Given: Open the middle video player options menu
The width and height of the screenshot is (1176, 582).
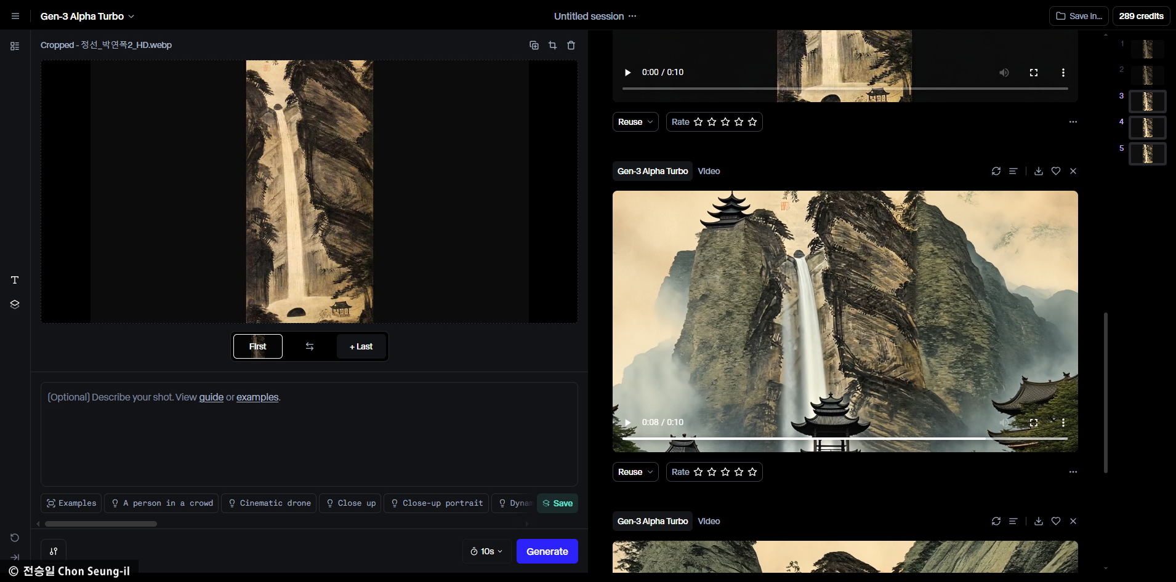Looking at the screenshot, I should tap(1063, 423).
